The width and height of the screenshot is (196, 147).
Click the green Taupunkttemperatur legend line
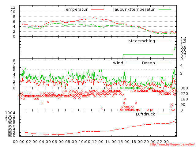(x=165, y=9)
